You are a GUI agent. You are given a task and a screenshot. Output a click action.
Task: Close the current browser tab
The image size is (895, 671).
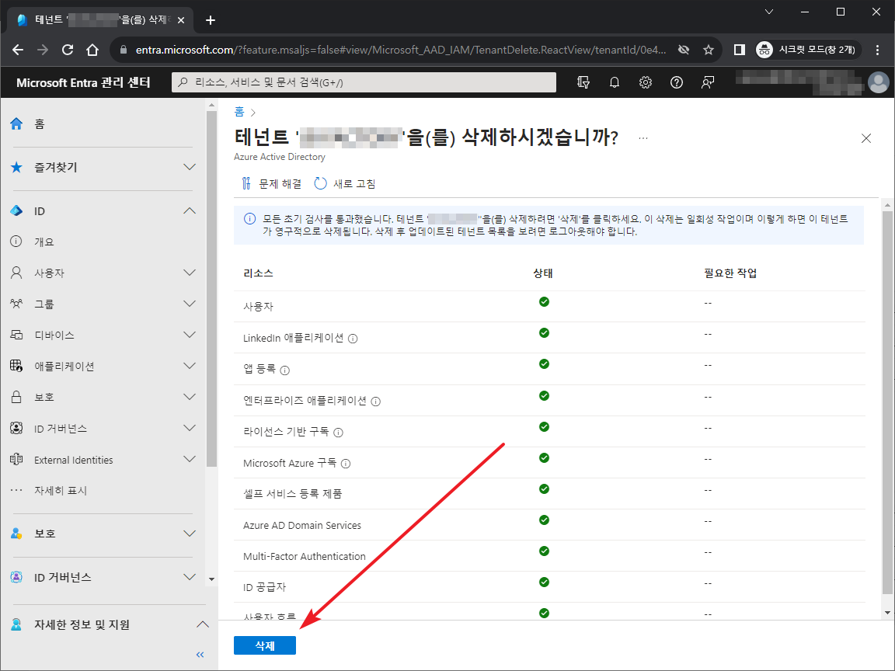pos(181,20)
